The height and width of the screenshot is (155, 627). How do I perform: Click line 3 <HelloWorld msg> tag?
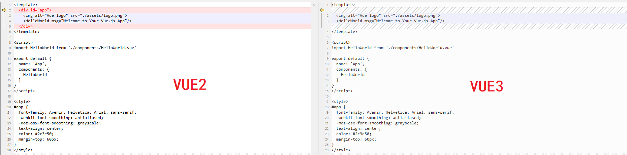pos(390,21)
